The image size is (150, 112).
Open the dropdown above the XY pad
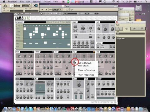click(40, 82)
